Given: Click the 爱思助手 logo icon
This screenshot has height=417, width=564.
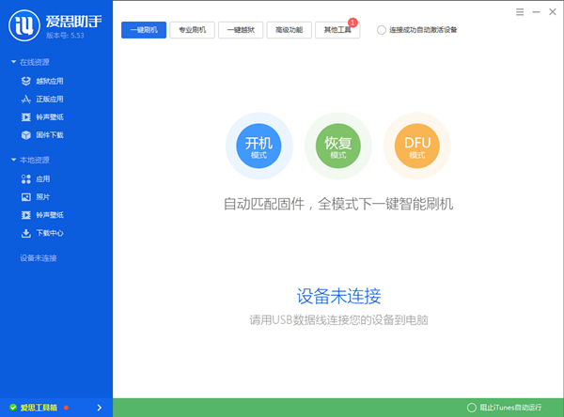Looking at the screenshot, I should (24, 25).
